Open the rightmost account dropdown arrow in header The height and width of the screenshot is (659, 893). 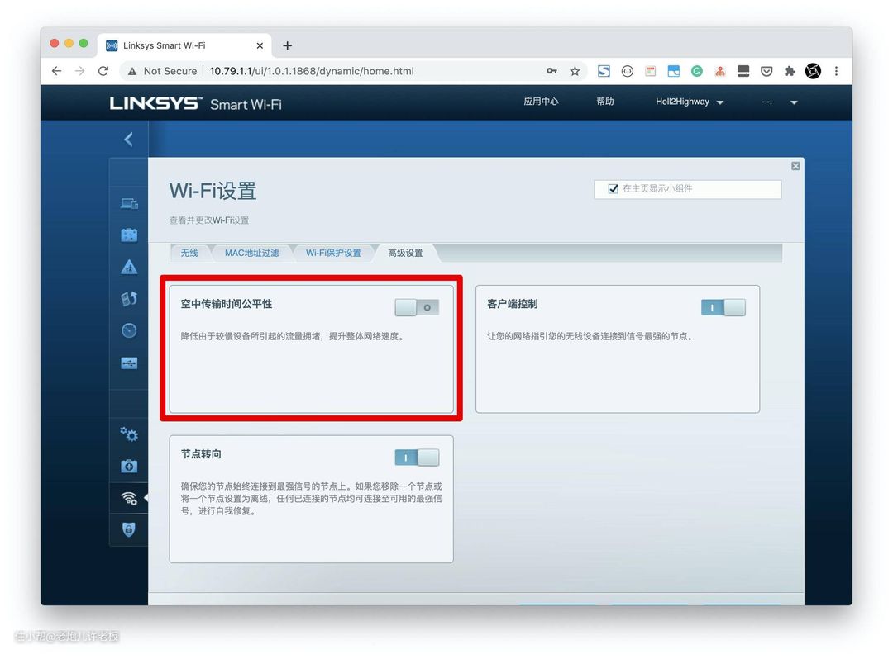tap(794, 103)
